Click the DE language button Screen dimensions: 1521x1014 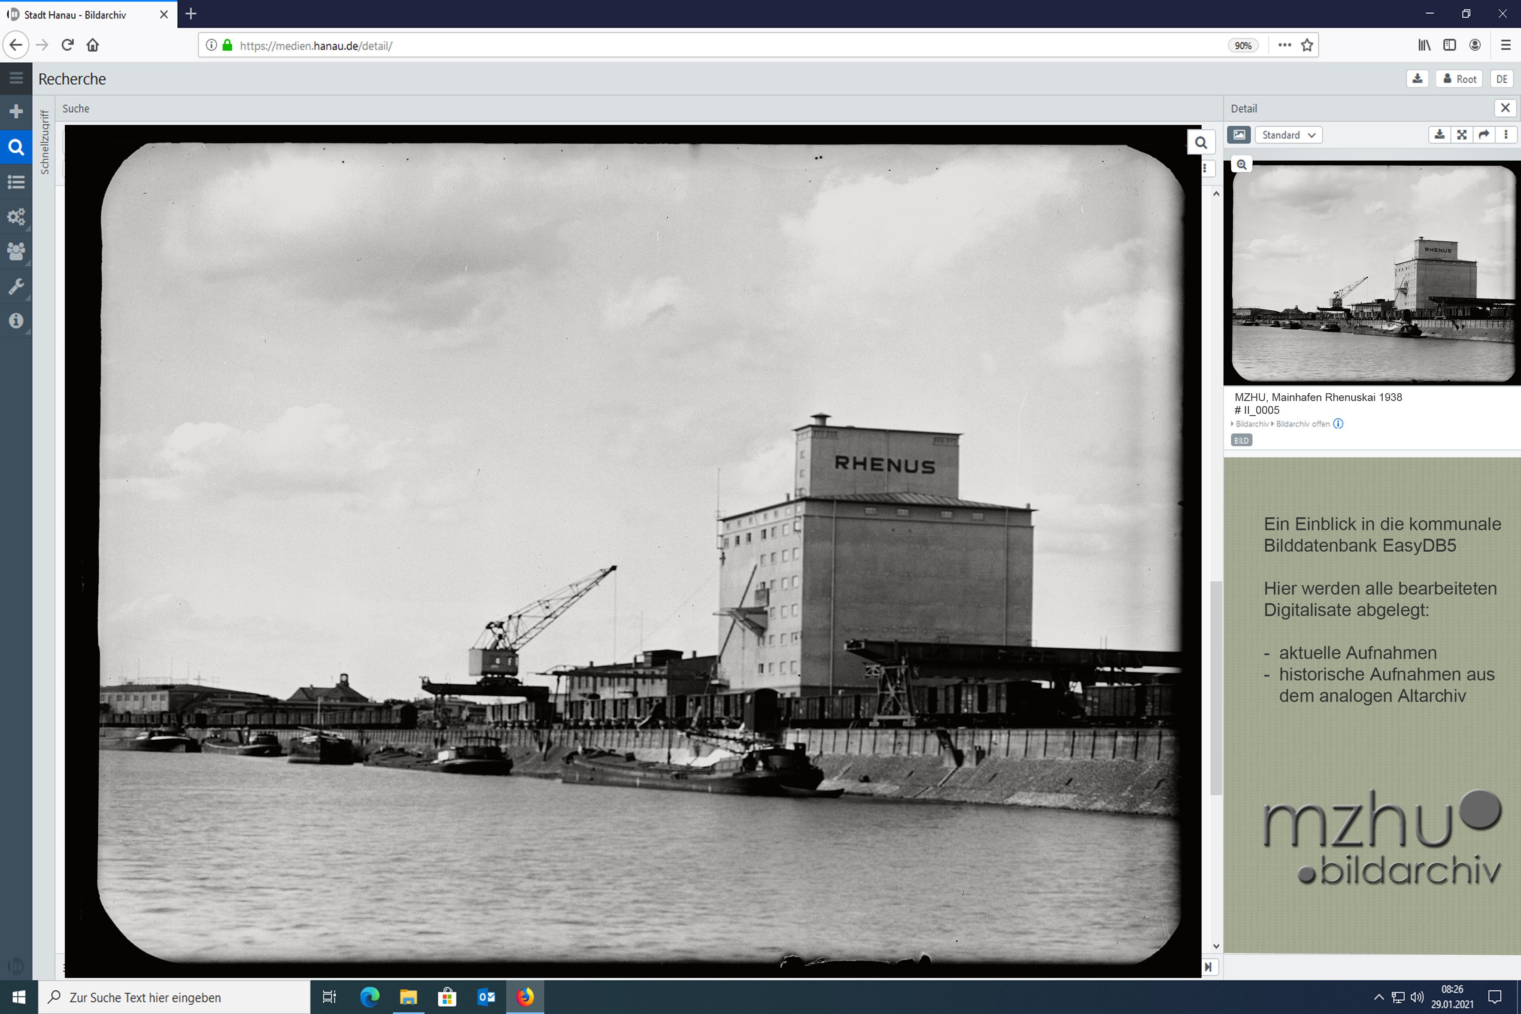[x=1501, y=79]
